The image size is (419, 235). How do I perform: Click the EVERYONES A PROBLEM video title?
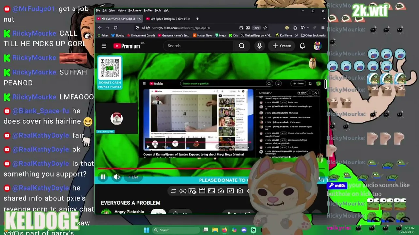(x=131, y=203)
